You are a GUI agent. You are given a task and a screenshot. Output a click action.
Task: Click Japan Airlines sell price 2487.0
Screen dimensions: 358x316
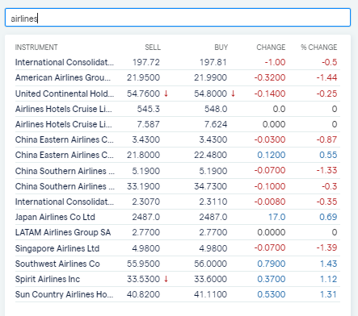point(145,217)
